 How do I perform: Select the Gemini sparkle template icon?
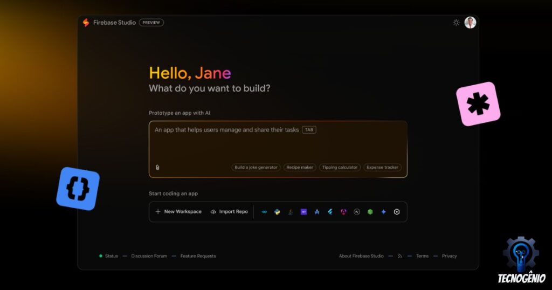383,212
